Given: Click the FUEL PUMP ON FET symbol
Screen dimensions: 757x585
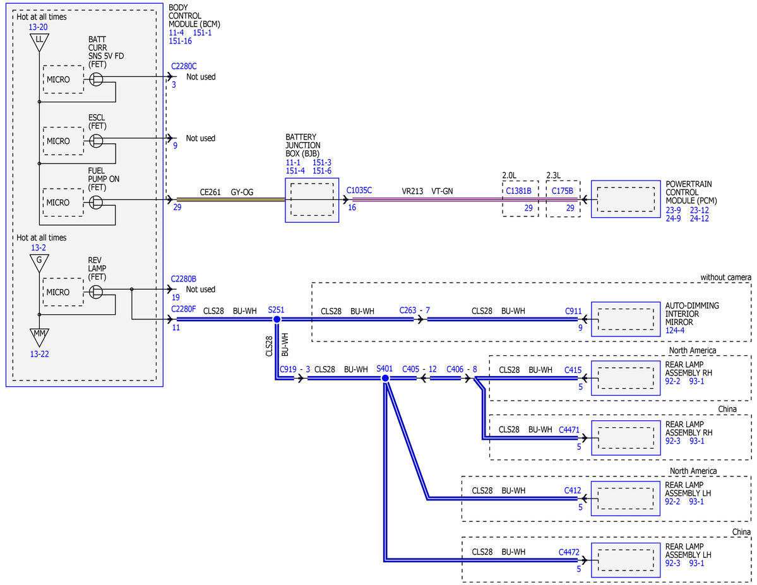Looking at the screenshot, I should [96, 202].
